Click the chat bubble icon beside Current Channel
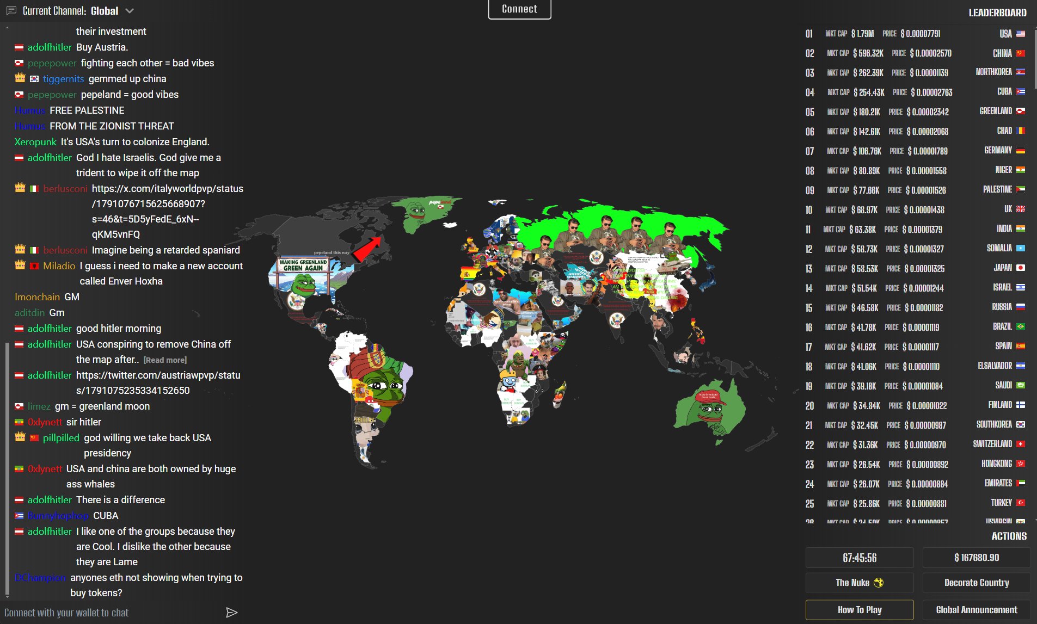 tap(11, 11)
